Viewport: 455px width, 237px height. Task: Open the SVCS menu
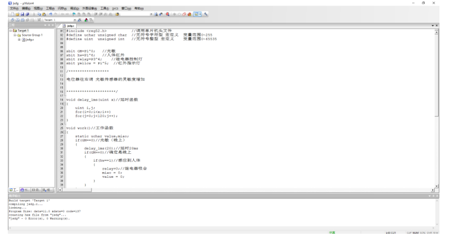(115, 8)
